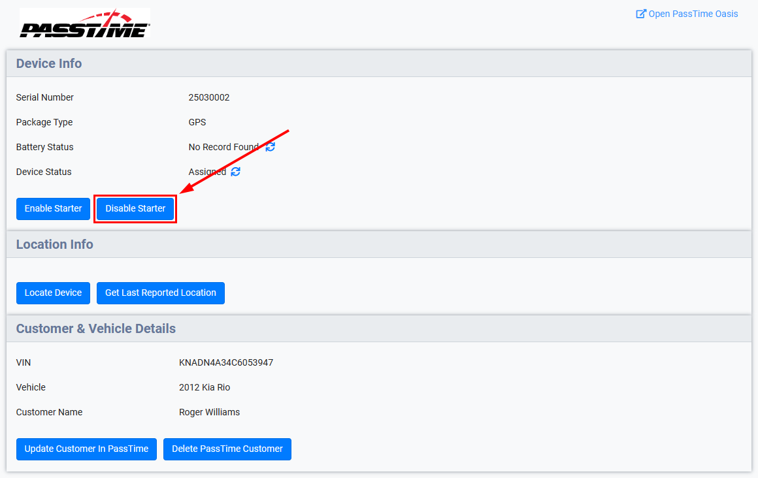The width and height of the screenshot is (758, 478).
Task: Enable the vehicle starter
Action: [x=53, y=208]
